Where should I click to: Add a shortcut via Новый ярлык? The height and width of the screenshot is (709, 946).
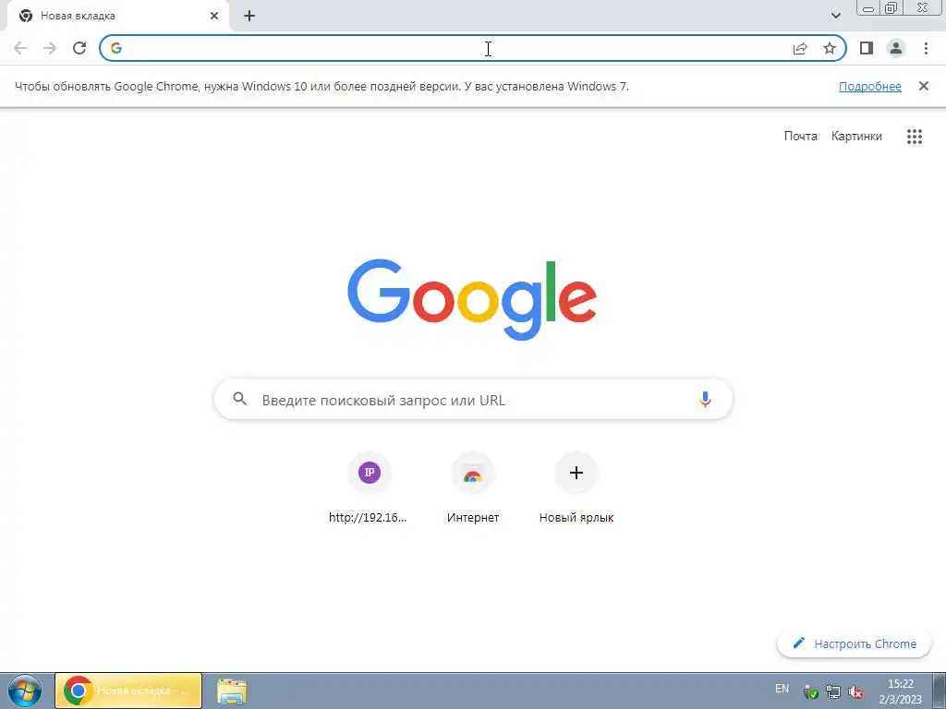tap(576, 488)
